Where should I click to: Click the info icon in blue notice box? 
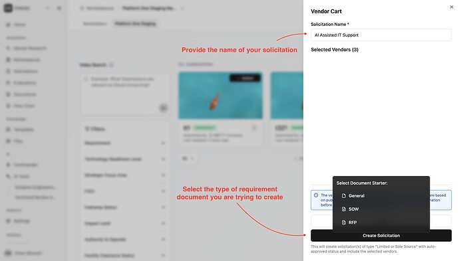[316, 195]
